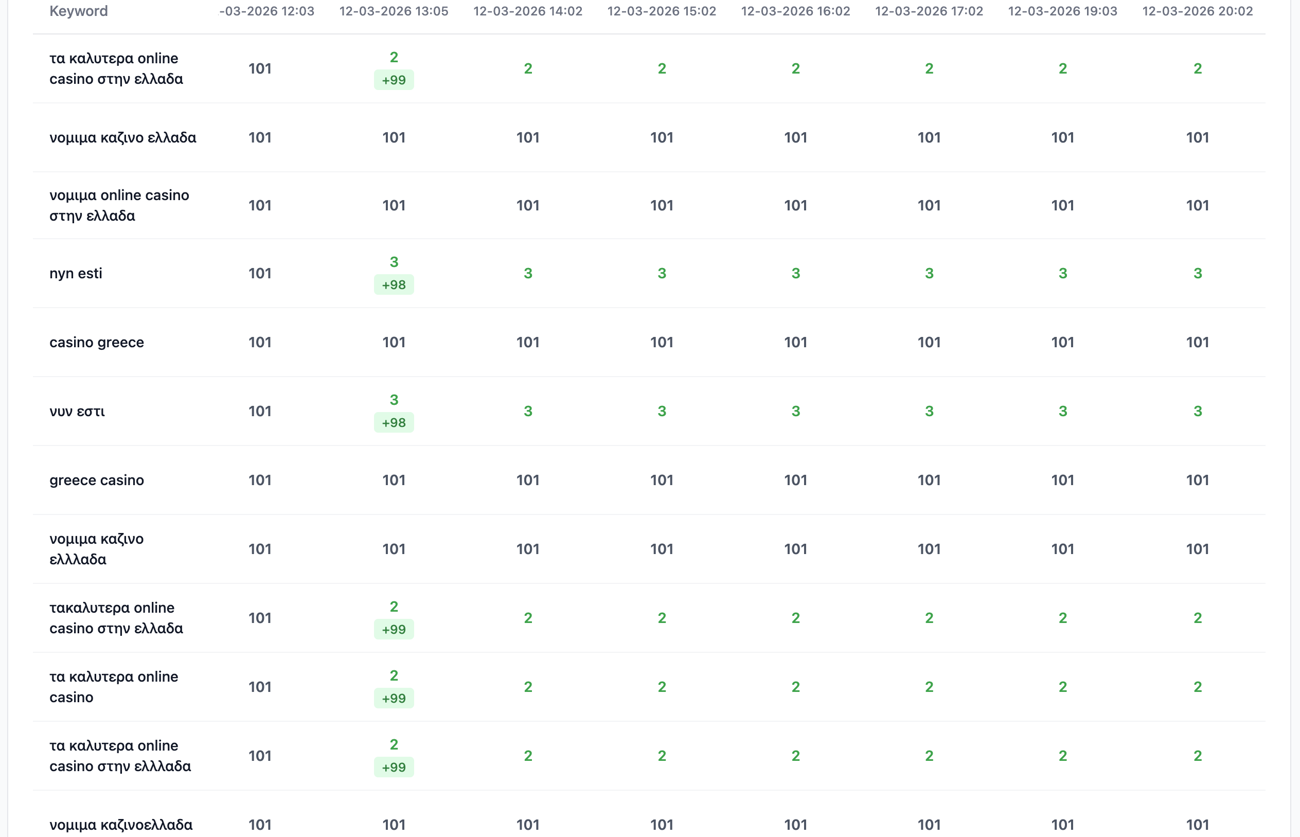Viewport: 1300px width, 837px height.
Task: Click keyword 'τακαλυτερα online casino στην ελλαδα'
Action: pyautogui.click(x=116, y=618)
